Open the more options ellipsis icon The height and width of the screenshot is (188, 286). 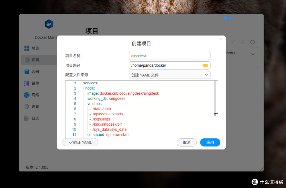pyautogui.click(x=252, y=42)
